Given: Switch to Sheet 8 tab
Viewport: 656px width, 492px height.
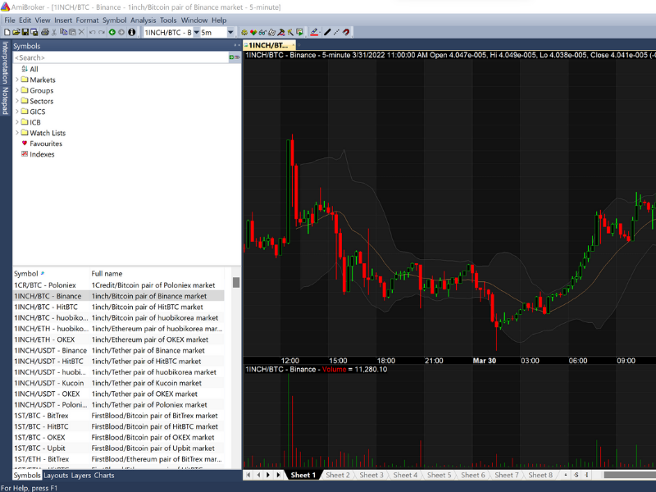Looking at the screenshot, I should click(x=540, y=475).
